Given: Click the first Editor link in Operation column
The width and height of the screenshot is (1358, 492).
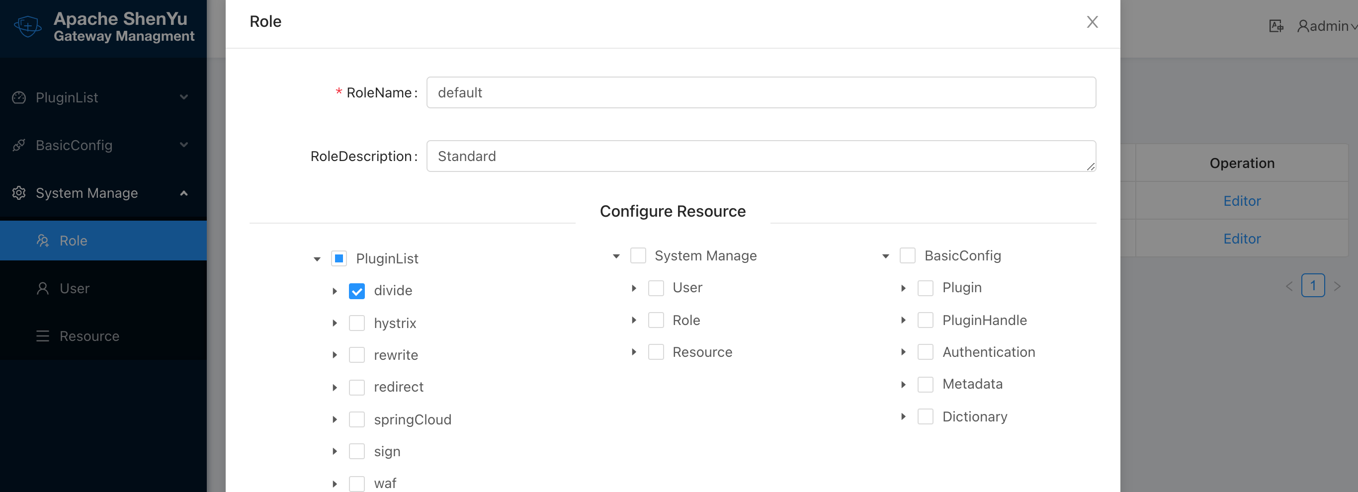Looking at the screenshot, I should pos(1242,201).
